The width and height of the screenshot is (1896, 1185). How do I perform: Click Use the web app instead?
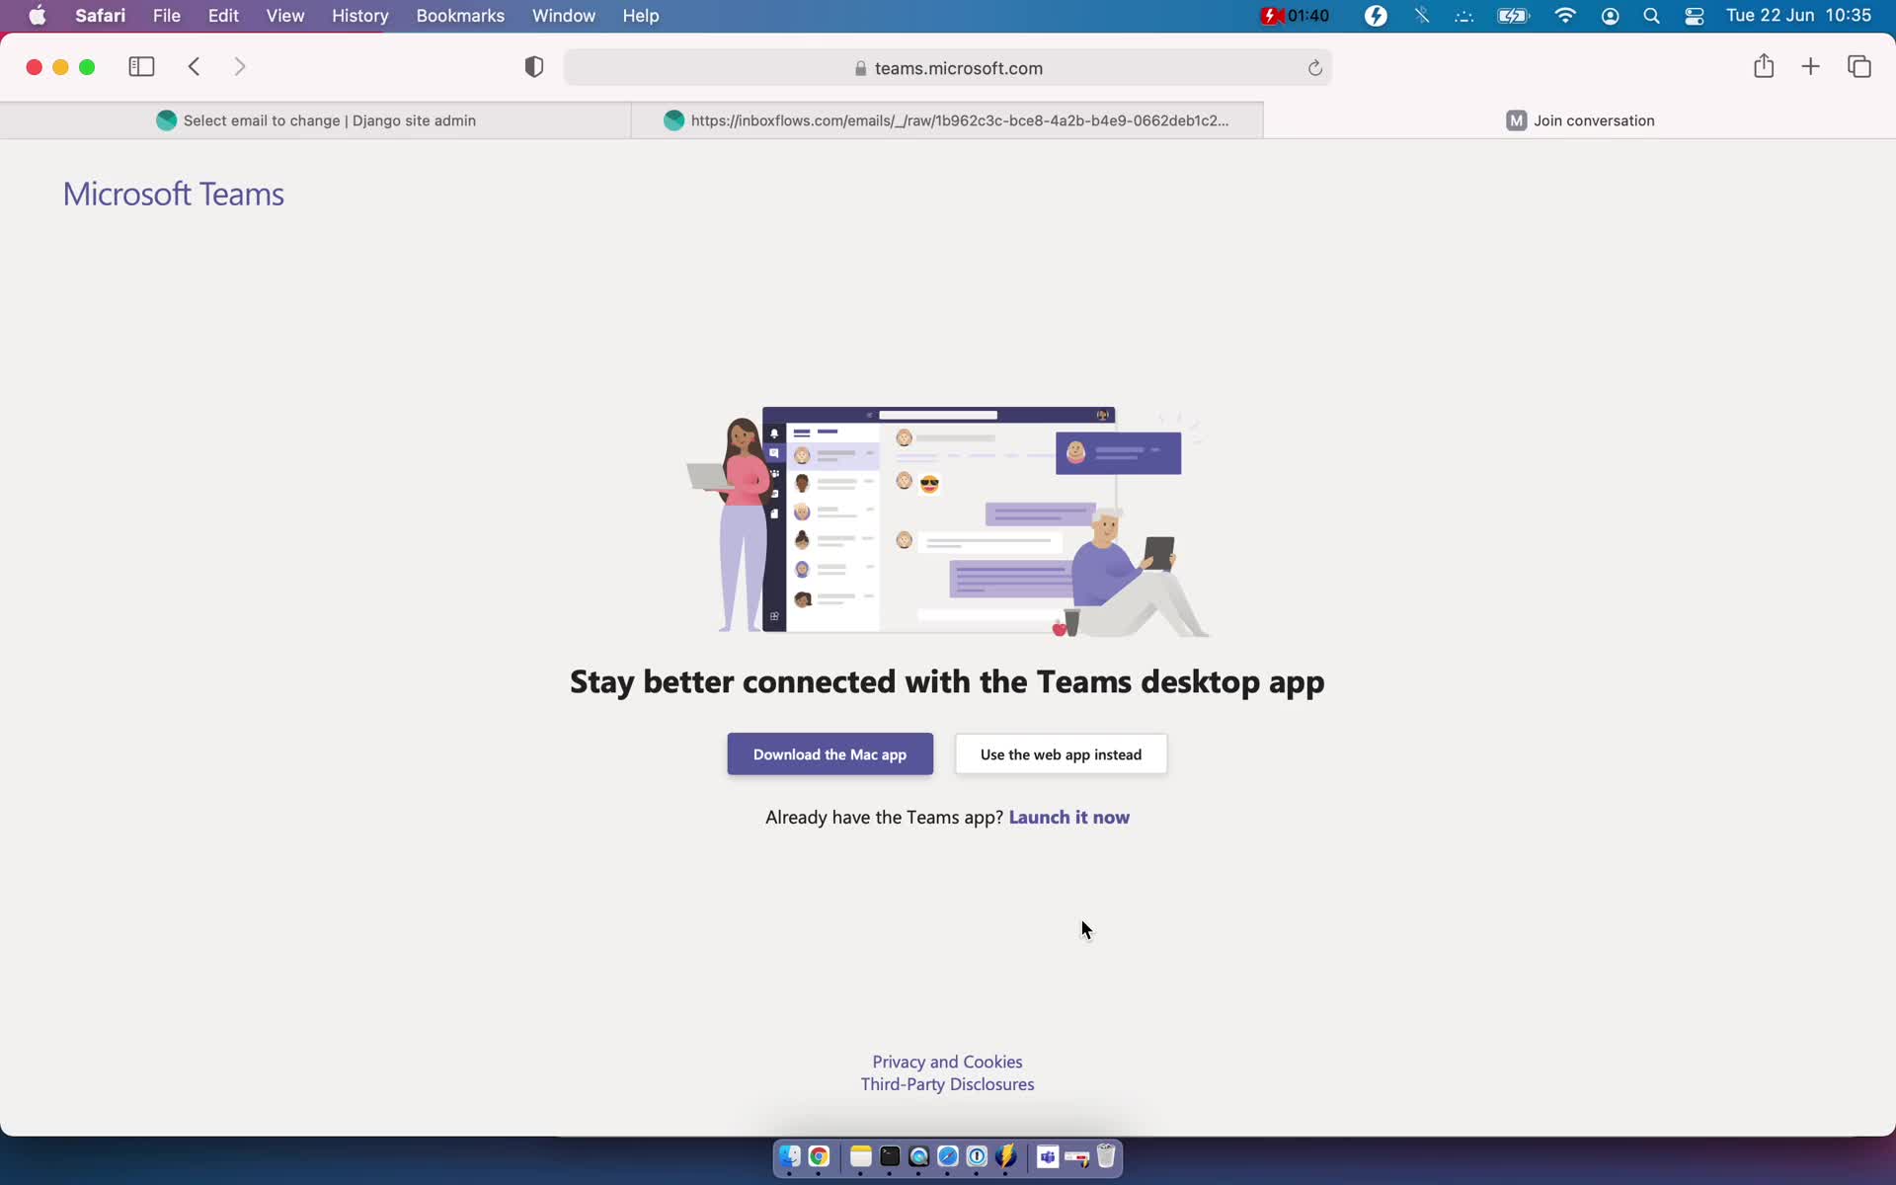(x=1061, y=753)
